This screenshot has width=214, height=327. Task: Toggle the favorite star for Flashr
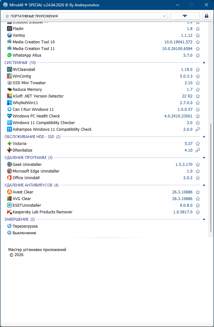point(198,29)
